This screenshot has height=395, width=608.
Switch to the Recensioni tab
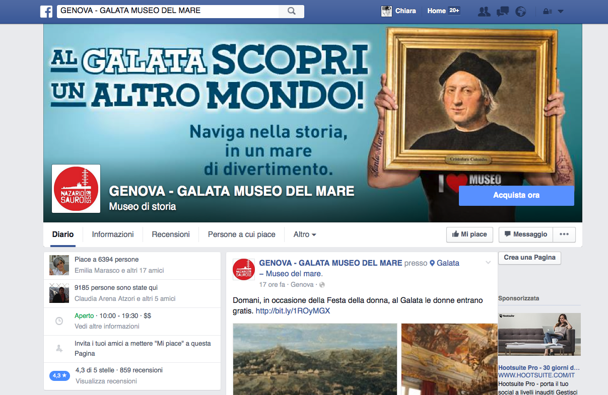[x=171, y=234]
